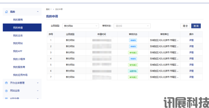Viewport: 209px width, 108px height.
Task: Click 新办网站 cell in row 7
Action: tap(70, 77)
